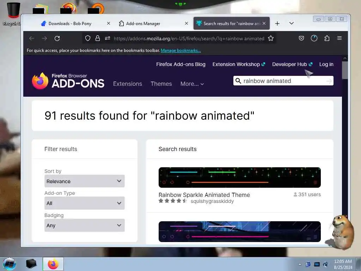Show site security lock information

pos(98,38)
